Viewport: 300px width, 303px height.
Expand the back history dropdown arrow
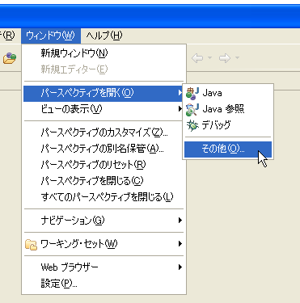pos(209,57)
